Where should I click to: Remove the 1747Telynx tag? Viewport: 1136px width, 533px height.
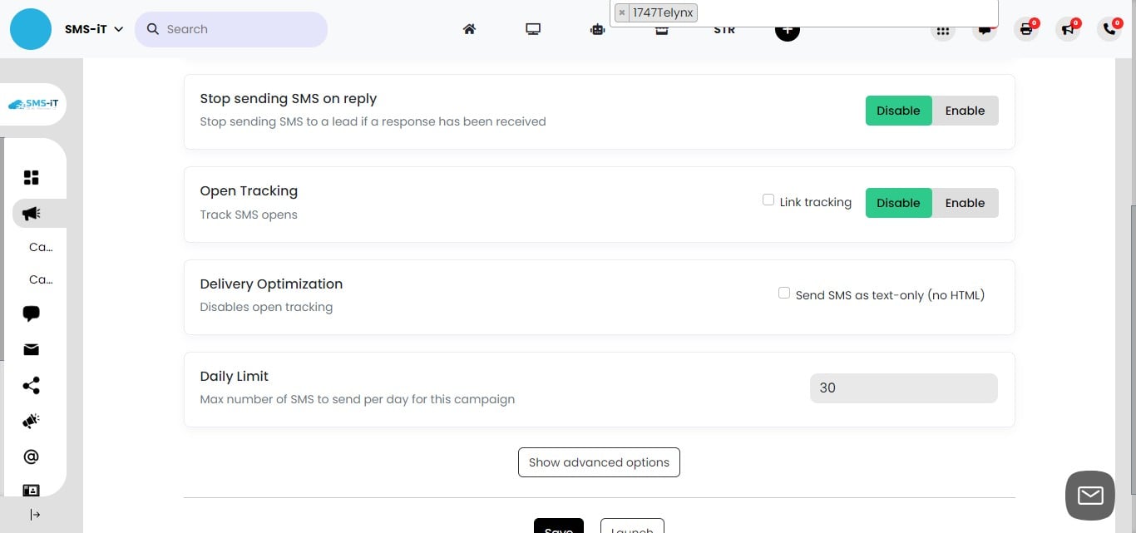pyautogui.click(x=622, y=12)
